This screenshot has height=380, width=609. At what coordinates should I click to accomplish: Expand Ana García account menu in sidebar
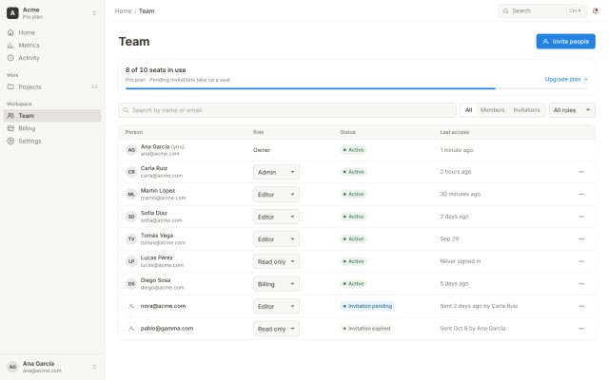94,367
